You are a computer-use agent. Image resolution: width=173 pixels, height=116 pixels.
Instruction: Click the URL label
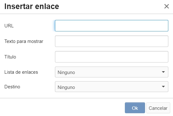[9, 26]
